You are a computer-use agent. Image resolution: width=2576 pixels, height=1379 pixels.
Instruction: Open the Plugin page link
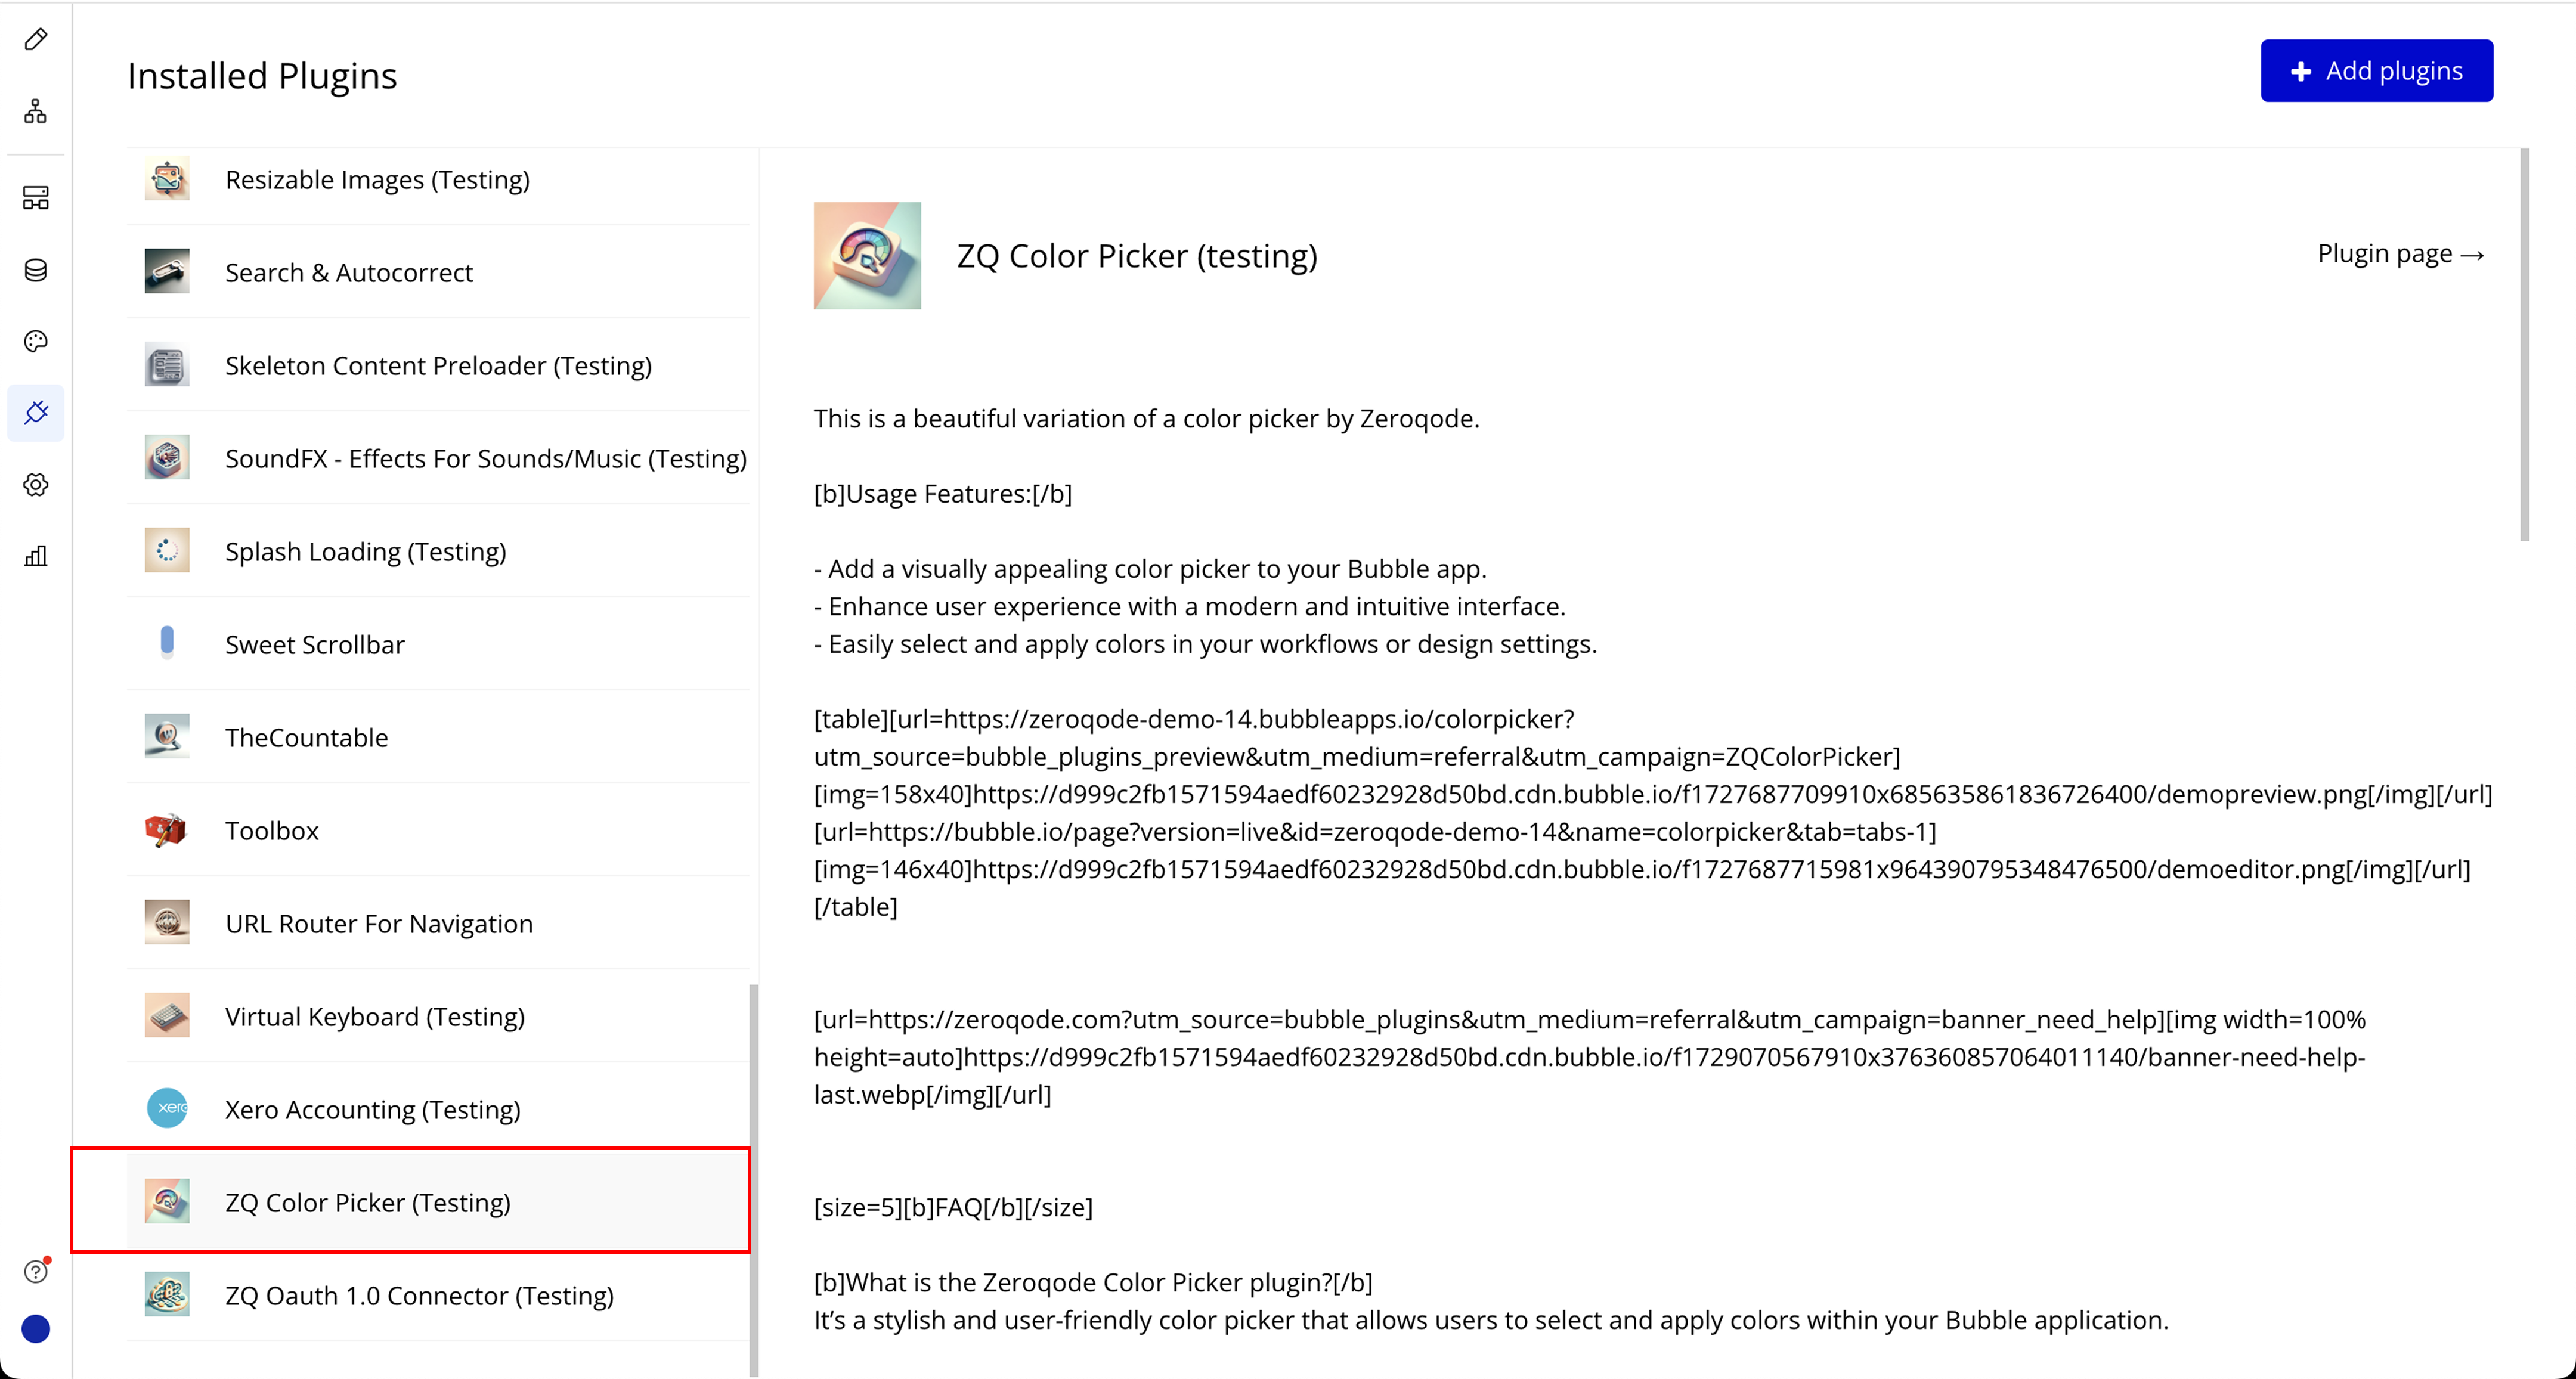(x=2400, y=254)
